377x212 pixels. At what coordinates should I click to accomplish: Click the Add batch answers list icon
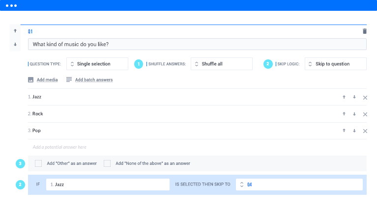coord(69,79)
